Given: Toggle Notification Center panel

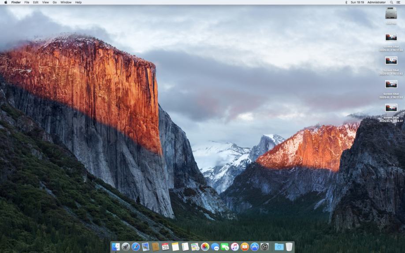Looking at the screenshot, I should (398, 2).
